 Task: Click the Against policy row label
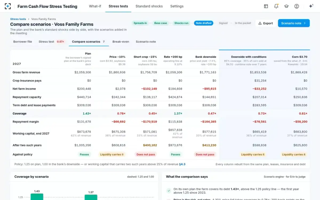click(22, 154)
